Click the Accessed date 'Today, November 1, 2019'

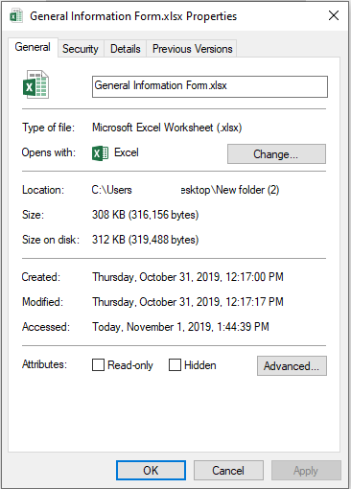pyautogui.click(x=180, y=327)
